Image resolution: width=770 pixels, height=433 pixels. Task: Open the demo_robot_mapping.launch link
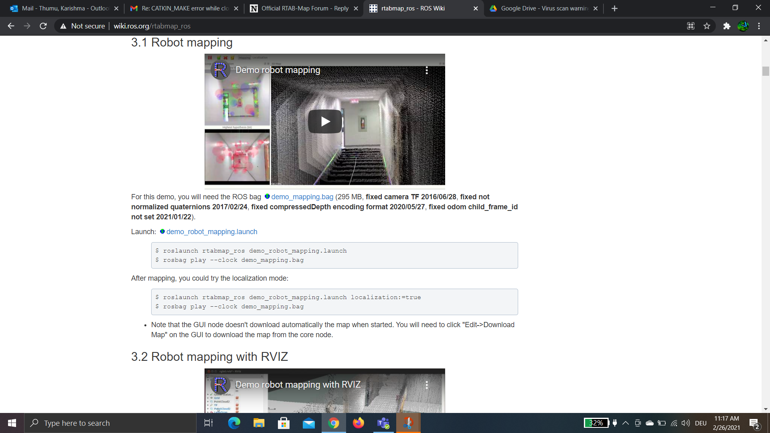point(212,232)
